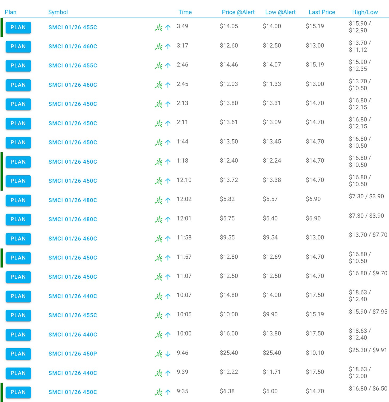This screenshot has width=389, height=402.
Task: Open SMCI 01/26 455C link at 10:05
Action: (73, 315)
